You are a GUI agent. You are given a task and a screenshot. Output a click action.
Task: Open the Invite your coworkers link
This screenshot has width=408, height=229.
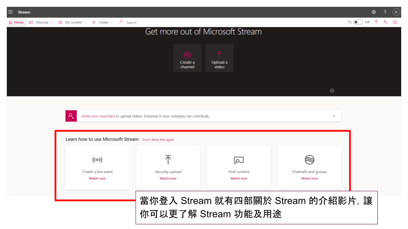98,116
